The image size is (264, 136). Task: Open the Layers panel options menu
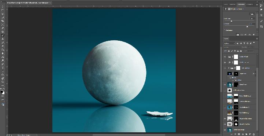(x=257, y=39)
